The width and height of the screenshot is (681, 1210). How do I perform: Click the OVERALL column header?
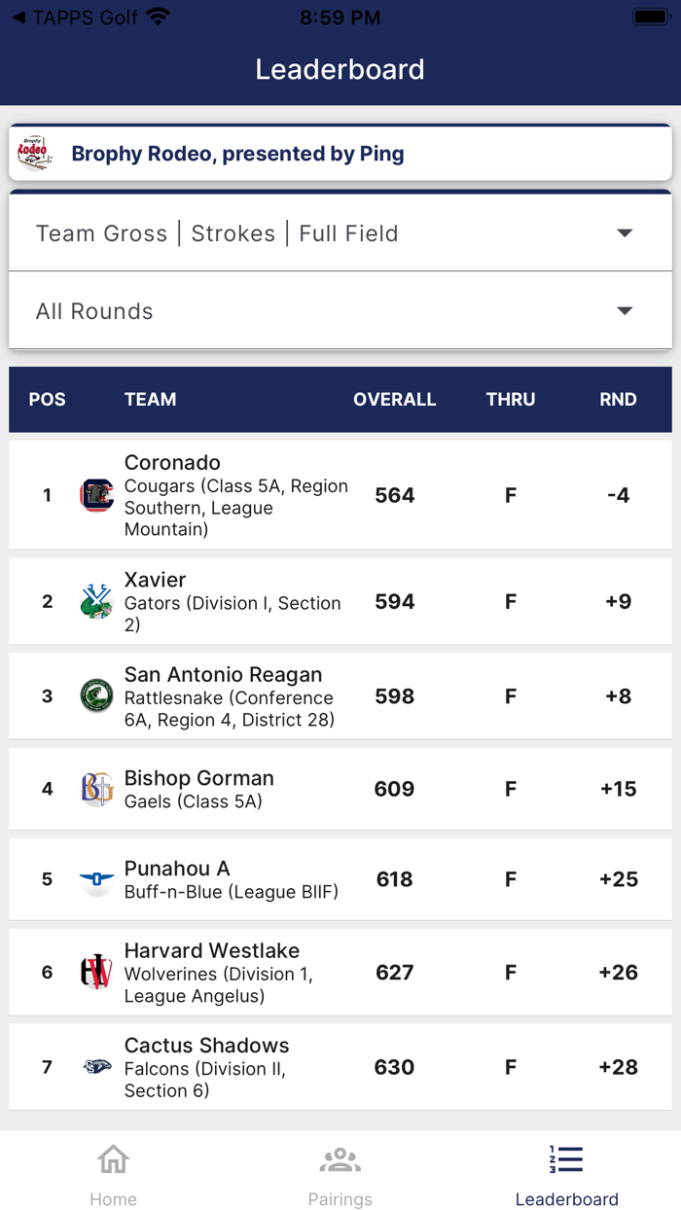coord(395,399)
